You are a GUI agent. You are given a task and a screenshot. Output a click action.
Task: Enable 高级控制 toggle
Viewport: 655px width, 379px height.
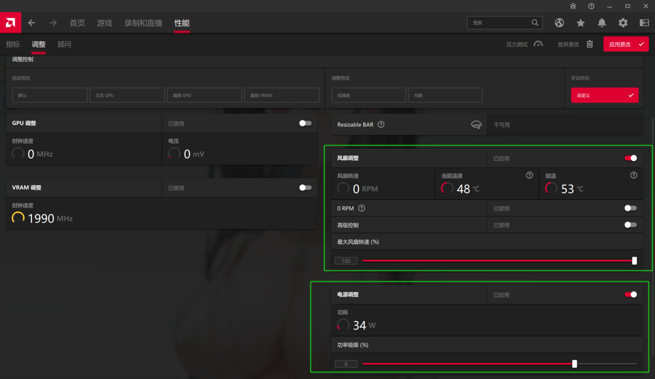[630, 225]
